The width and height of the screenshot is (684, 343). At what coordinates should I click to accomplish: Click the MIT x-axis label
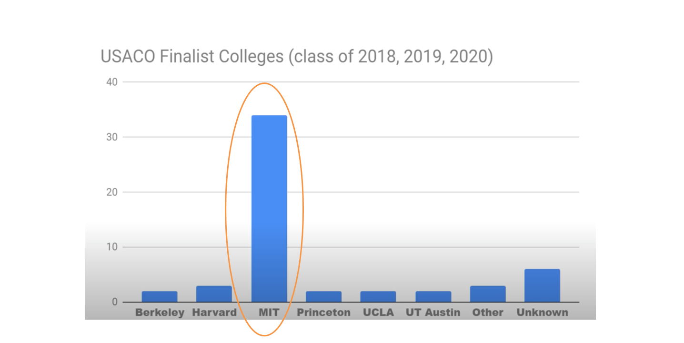[x=269, y=313]
